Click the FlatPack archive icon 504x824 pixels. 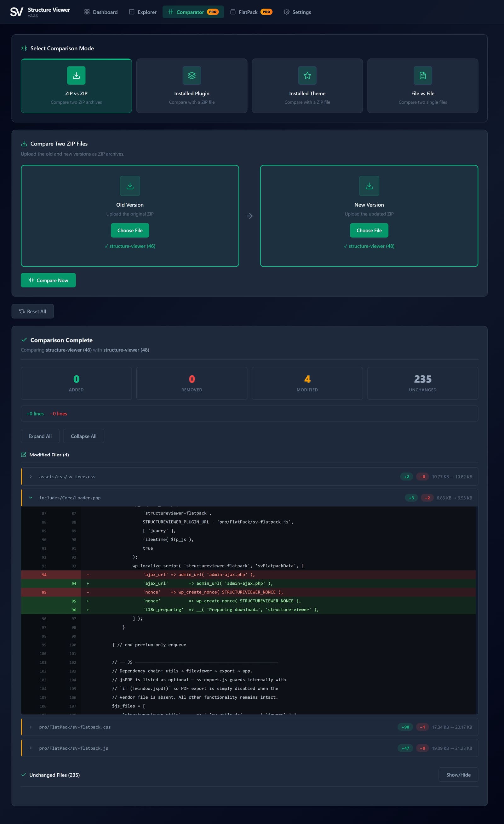click(x=233, y=12)
